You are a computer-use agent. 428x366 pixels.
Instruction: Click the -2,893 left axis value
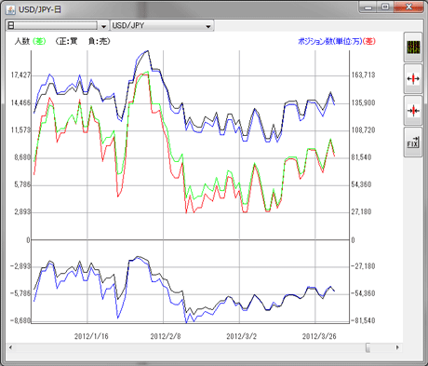(x=20, y=266)
